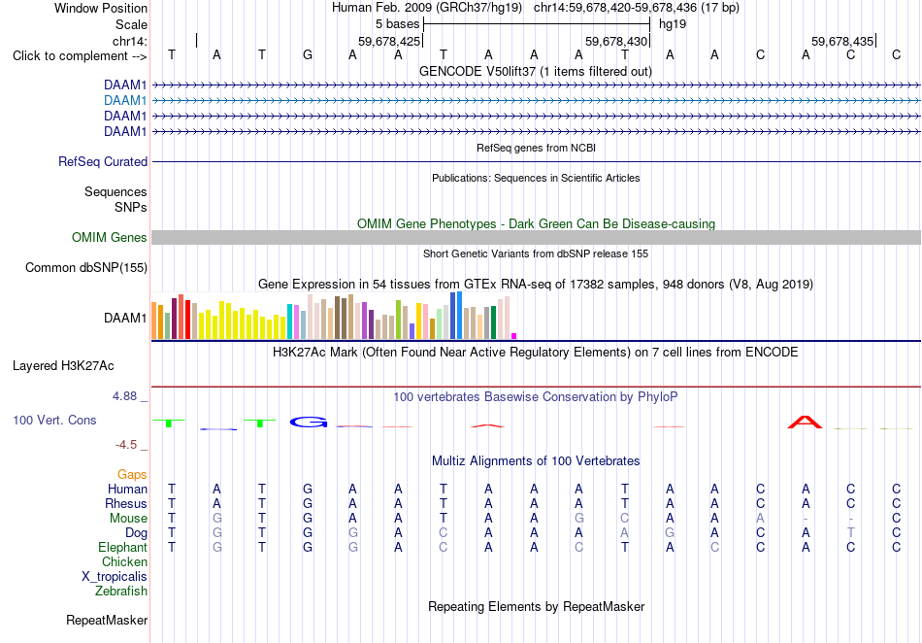This screenshot has width=922, height=643.
Task: Click the Common dbSNP(155) track label
Action: (x=85, y=268)
